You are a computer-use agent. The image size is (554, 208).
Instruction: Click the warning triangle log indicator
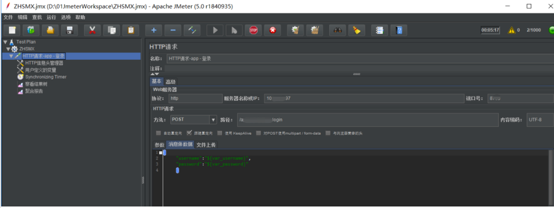click(x=511, y=30)
